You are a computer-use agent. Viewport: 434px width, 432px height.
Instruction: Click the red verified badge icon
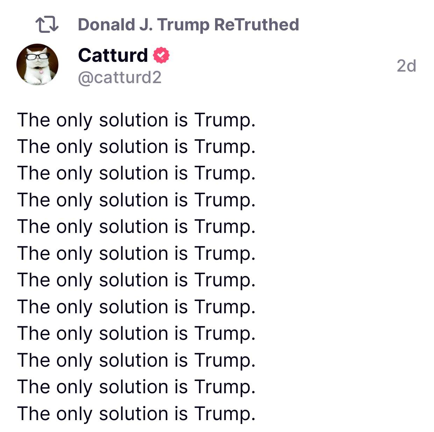pyautogui.click(x=161, y=55)
